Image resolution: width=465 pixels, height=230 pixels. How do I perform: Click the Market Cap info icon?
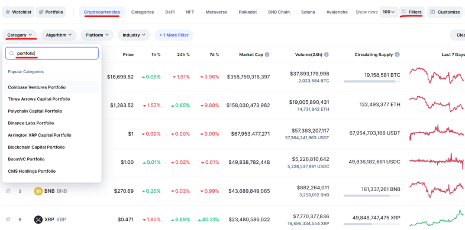(x=267, y=55)
